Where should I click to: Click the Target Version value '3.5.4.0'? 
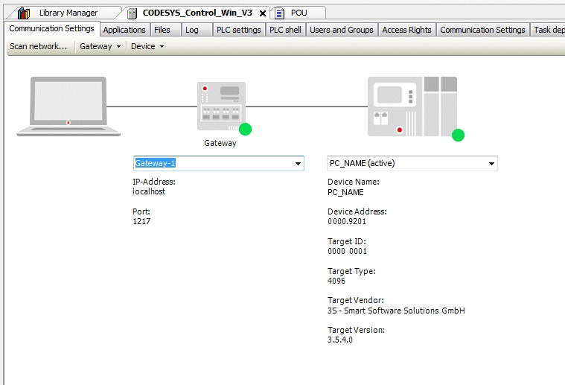tap(339, 340)
